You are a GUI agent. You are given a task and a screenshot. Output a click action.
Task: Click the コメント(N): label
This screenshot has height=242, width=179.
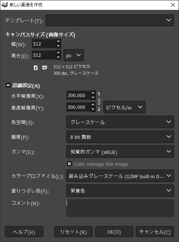[25, 203]
